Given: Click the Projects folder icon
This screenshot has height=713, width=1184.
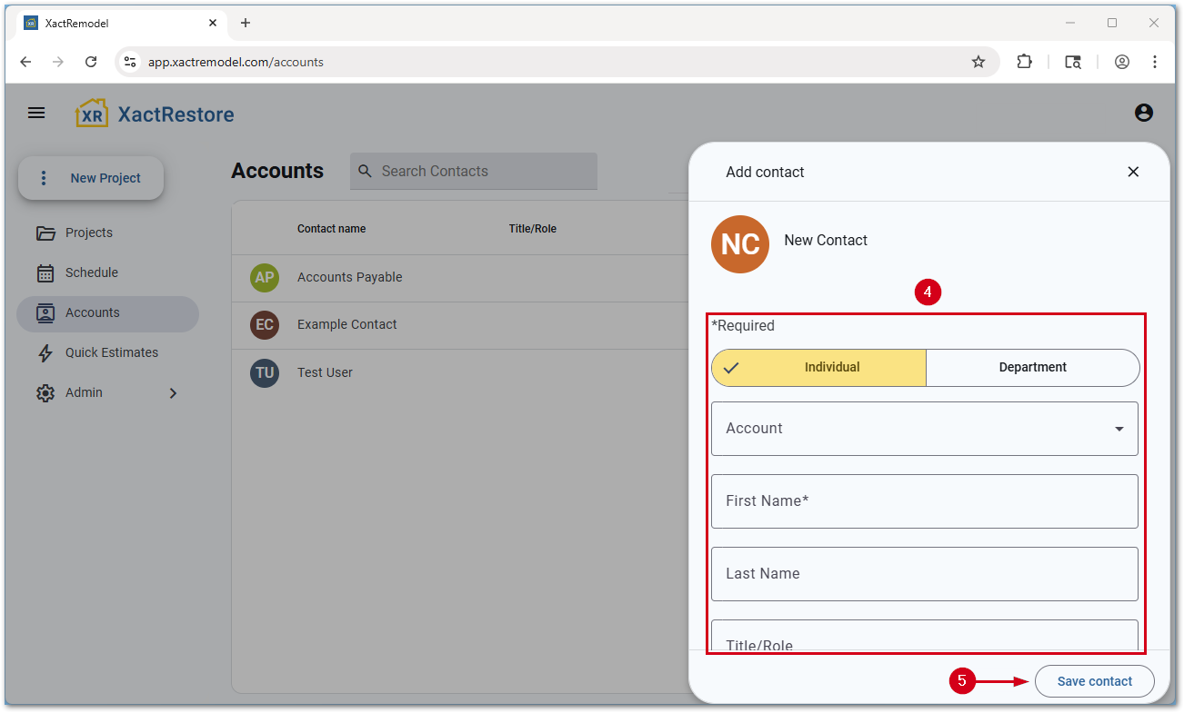Looking at the screenshot, I should [x=45, y=233].
